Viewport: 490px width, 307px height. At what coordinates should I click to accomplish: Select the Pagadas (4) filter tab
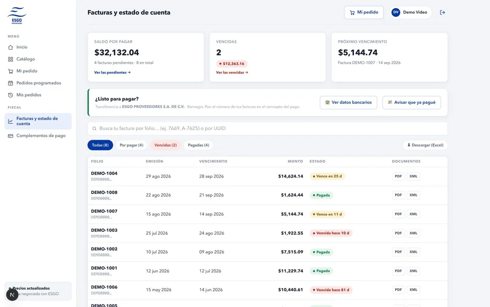coord(199,145)
